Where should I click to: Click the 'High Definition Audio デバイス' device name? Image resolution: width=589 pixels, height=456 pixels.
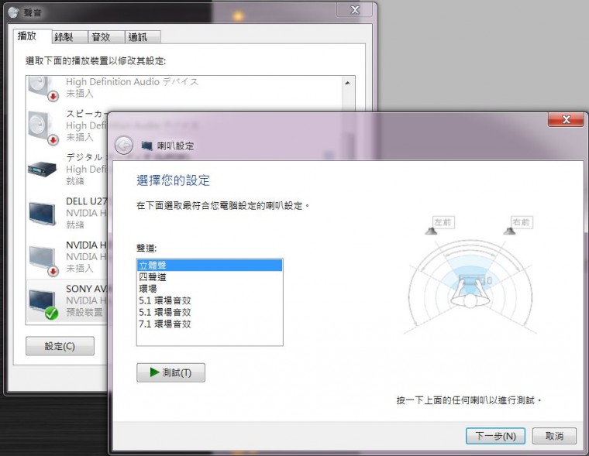point(133,81)
